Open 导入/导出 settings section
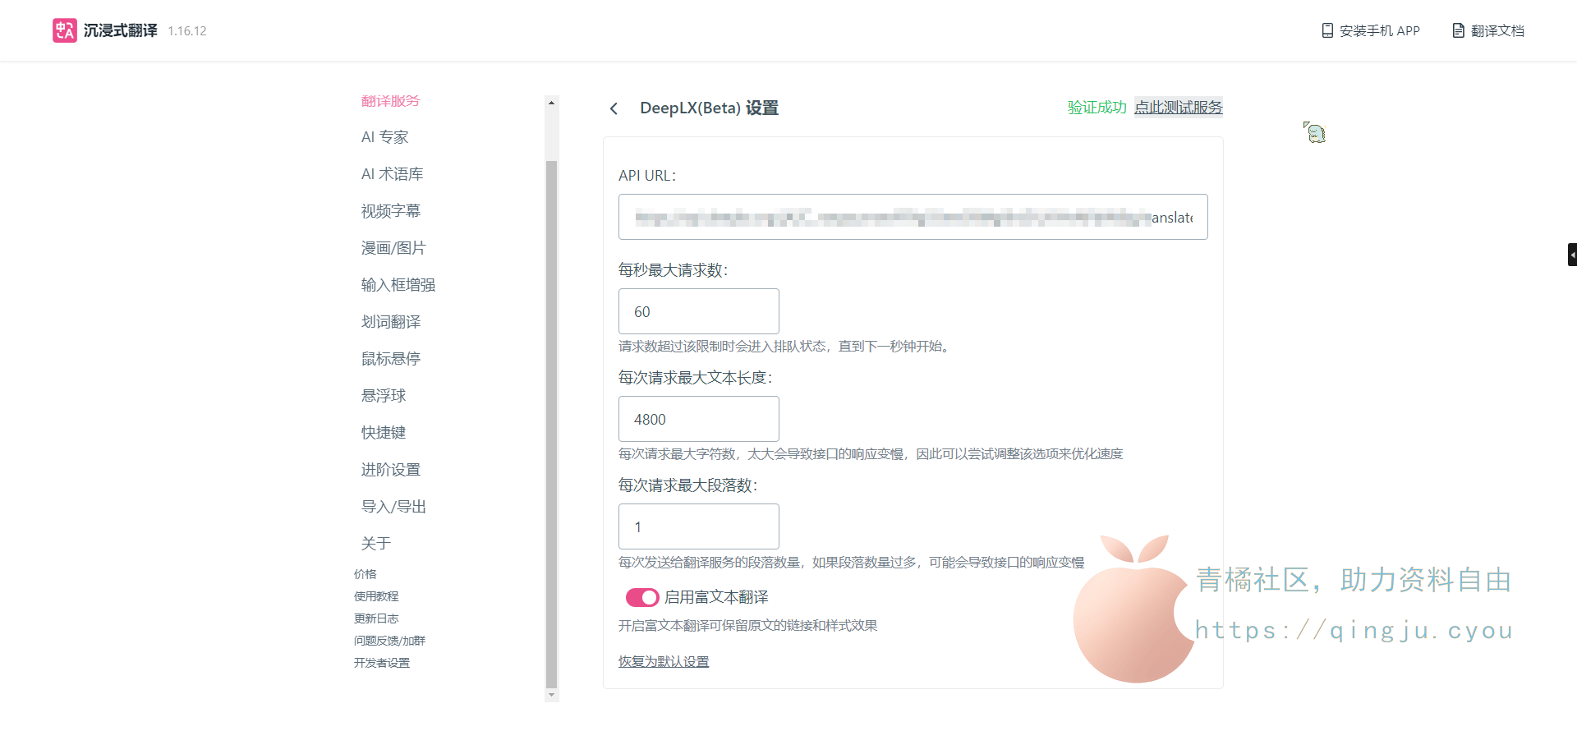The image size is (1577, 731). (393, 507)
